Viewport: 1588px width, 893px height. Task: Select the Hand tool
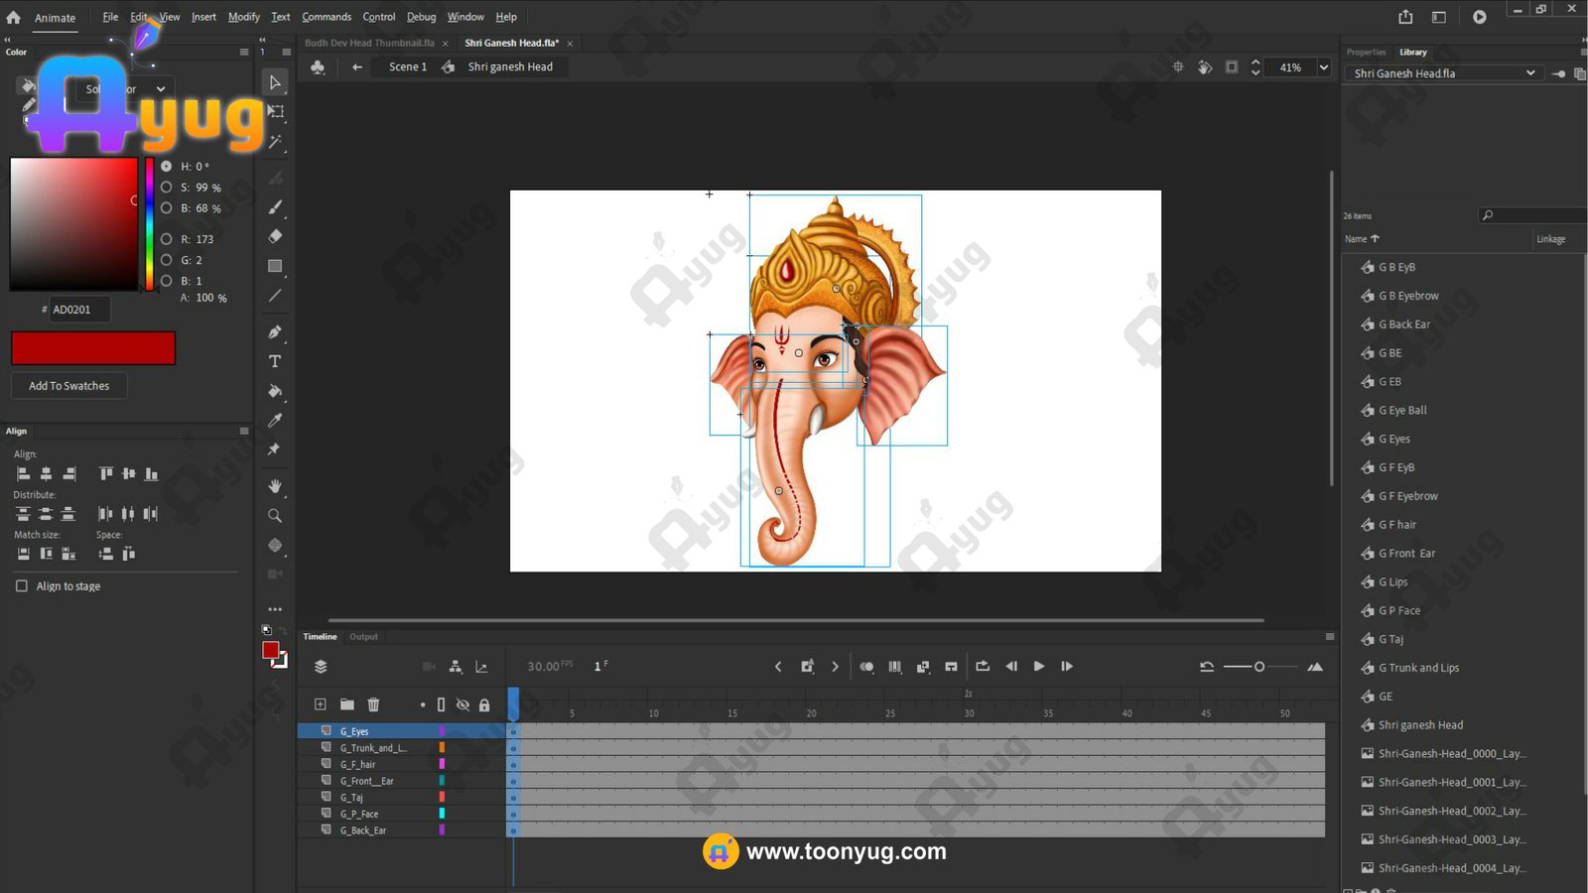pos(276,486)
